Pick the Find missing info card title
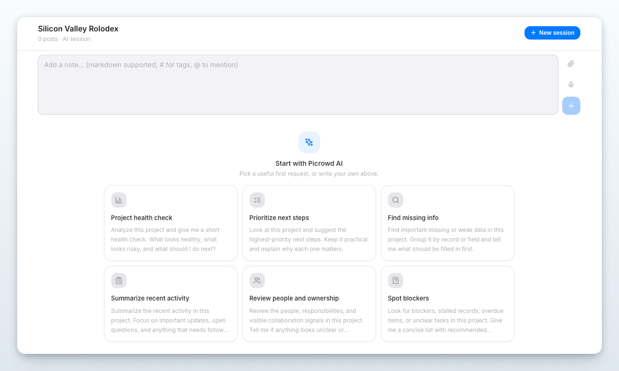Screen dimensions: 619x371 413,218
